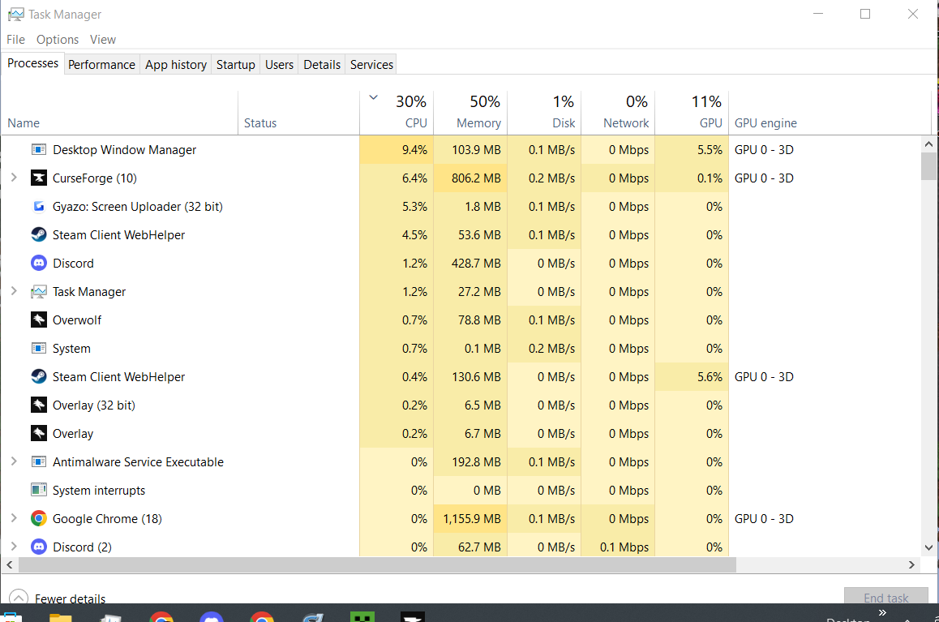
Task: Open the File menu
Action: [15, 40]
